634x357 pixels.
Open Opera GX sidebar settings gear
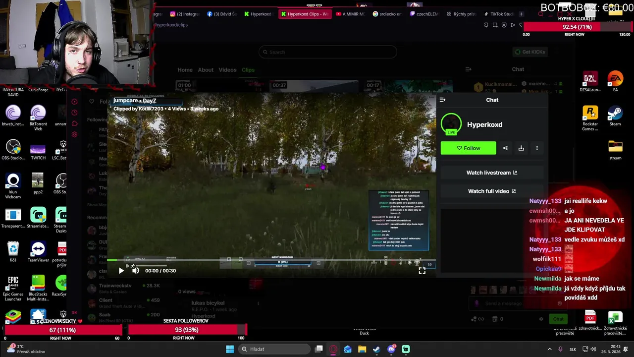click(74, 134)
